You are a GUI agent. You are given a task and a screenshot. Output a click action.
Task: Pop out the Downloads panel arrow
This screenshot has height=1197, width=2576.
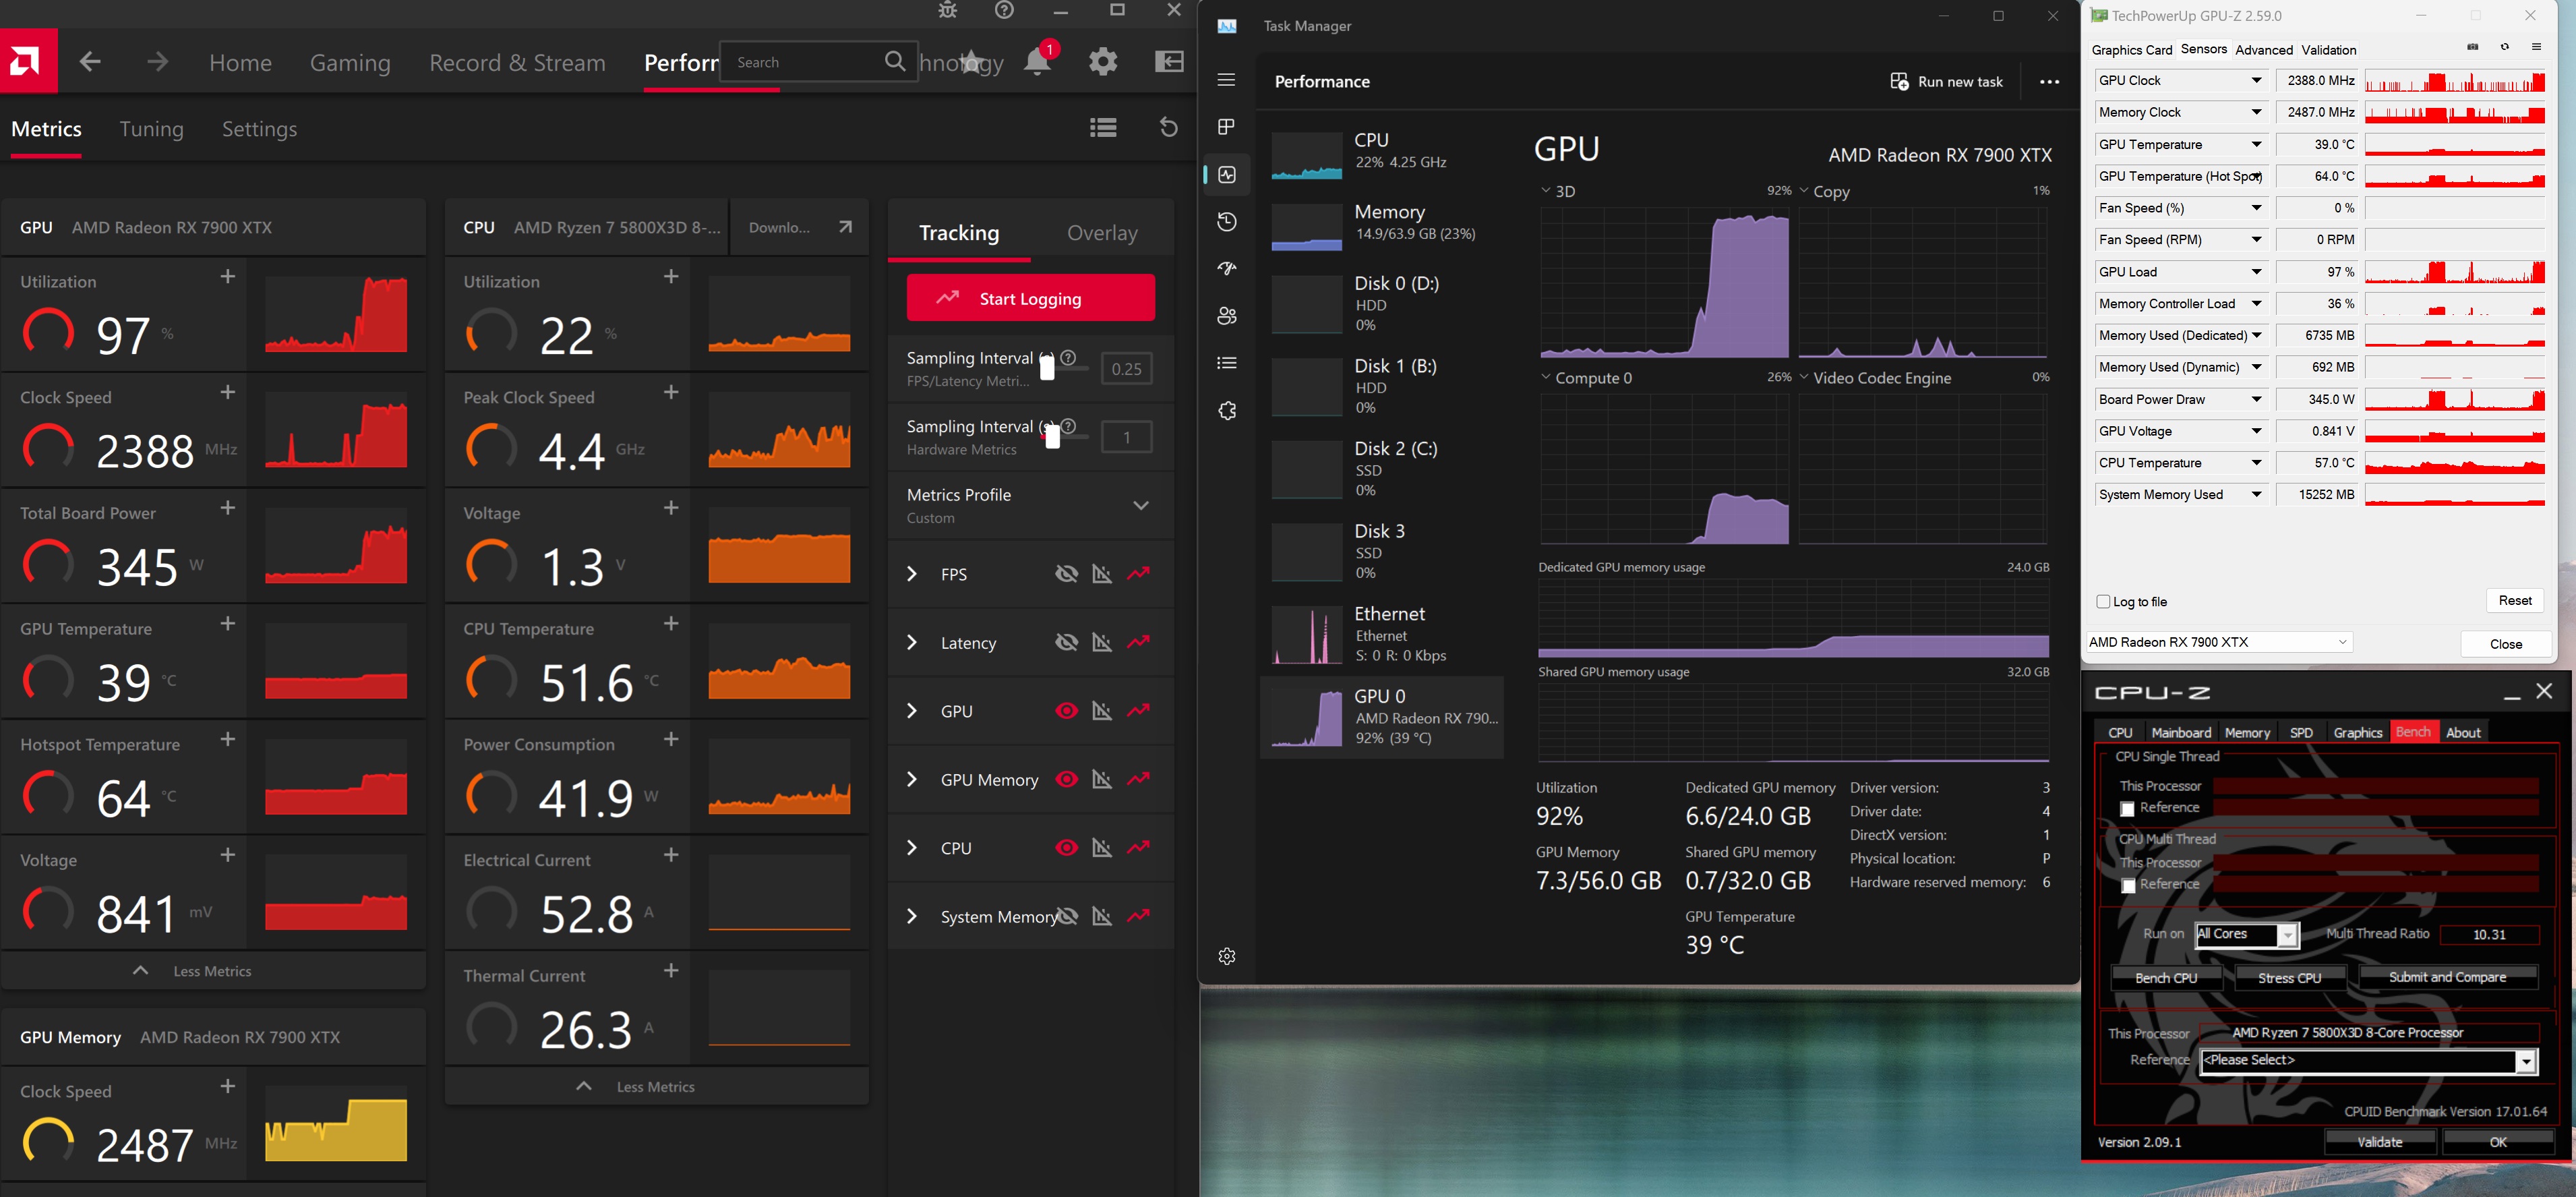[845, 227]
